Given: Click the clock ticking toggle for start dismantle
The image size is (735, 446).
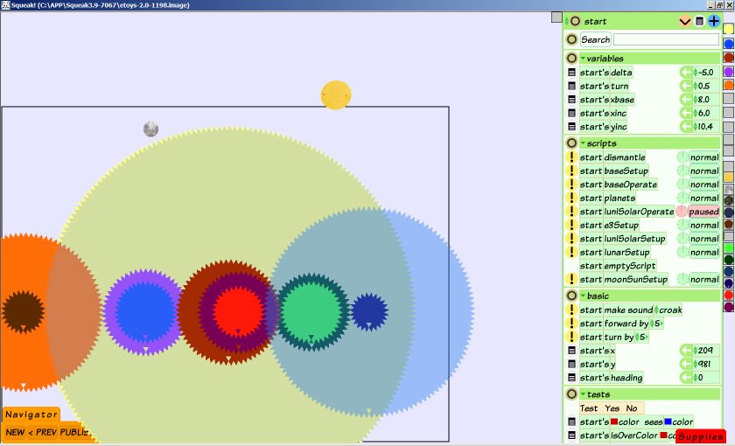Looking at the screenshot, I should click(682, 157).
